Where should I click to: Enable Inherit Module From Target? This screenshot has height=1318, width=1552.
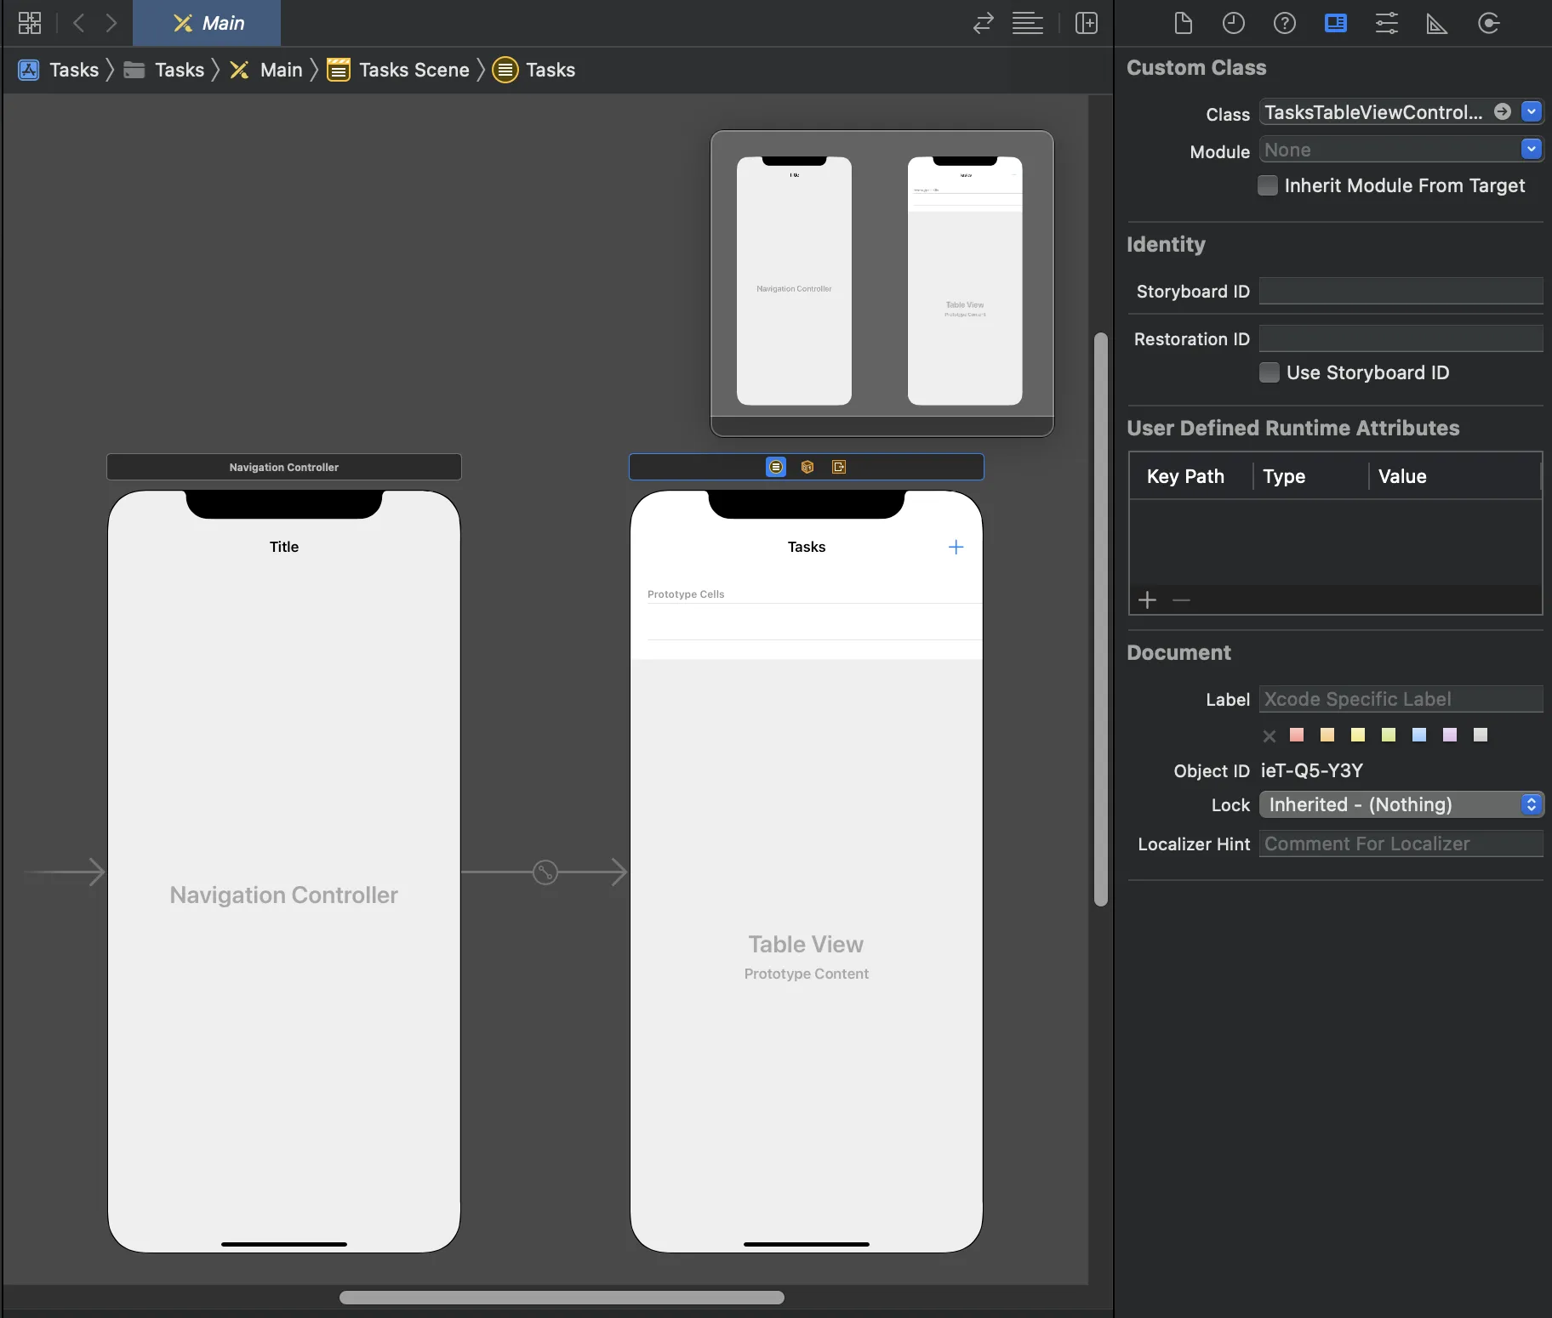tap(1268, 185)
